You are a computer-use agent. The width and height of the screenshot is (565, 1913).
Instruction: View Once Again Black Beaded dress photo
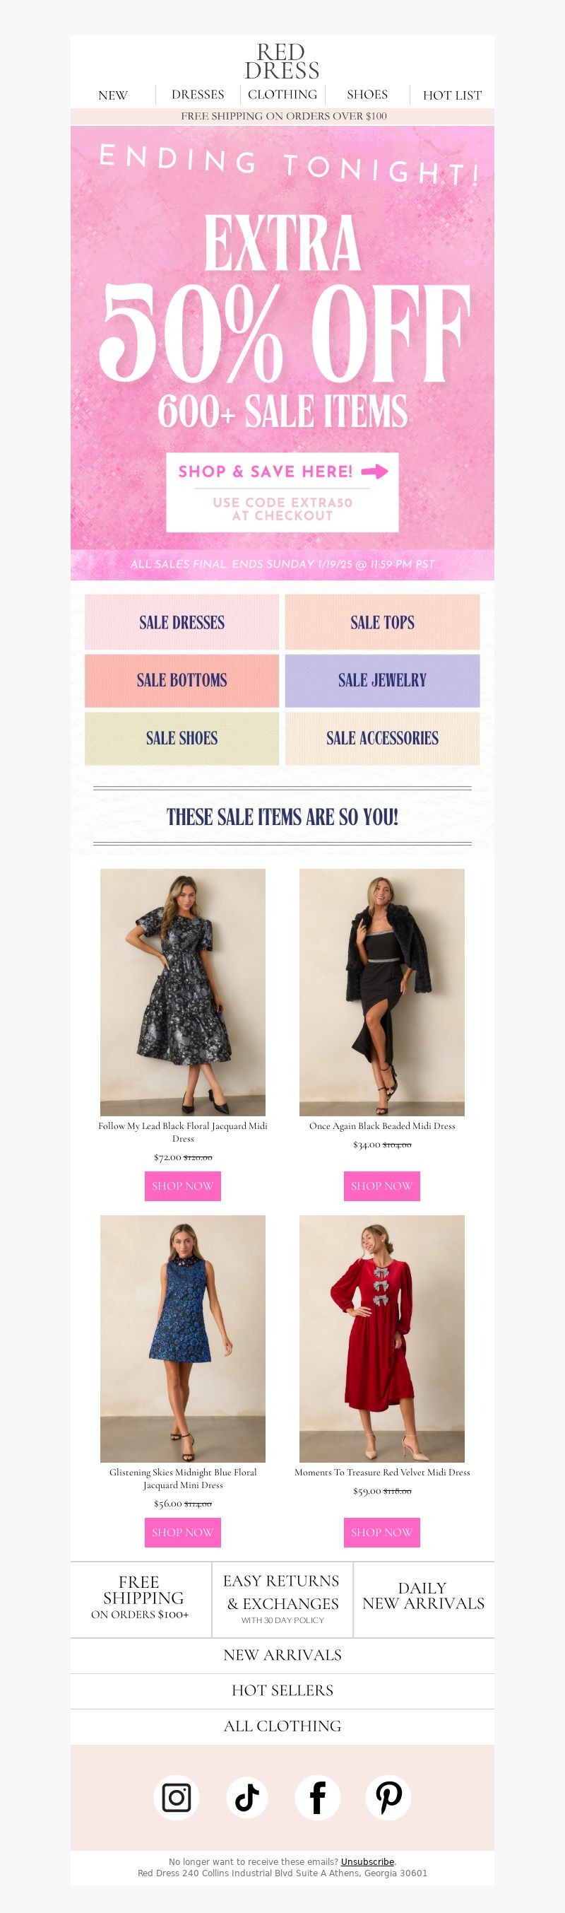(x=382, y=992)
